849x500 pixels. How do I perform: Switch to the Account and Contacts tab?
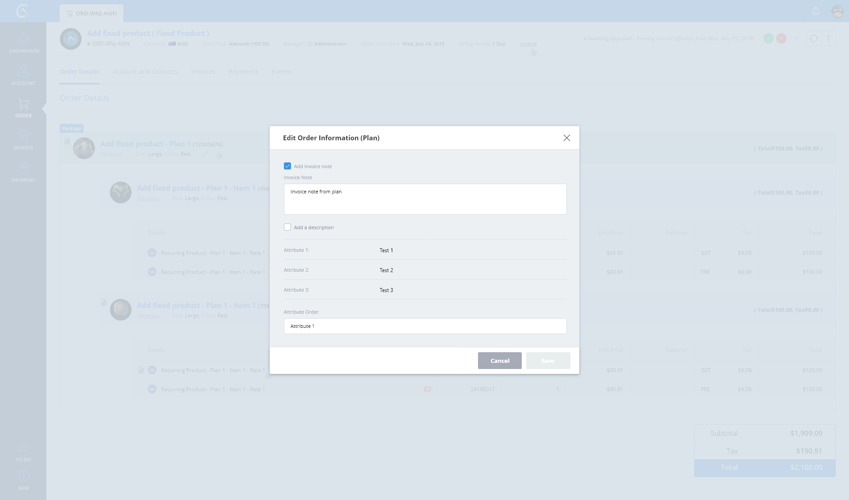pyautogui.click(x=145, y=72)
